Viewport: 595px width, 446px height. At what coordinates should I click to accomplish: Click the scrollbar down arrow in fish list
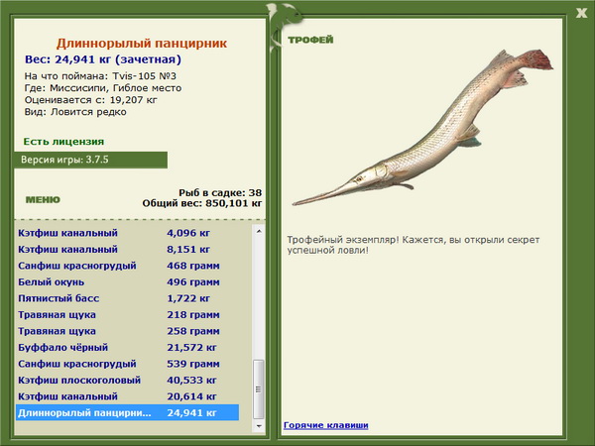point(259,426)
